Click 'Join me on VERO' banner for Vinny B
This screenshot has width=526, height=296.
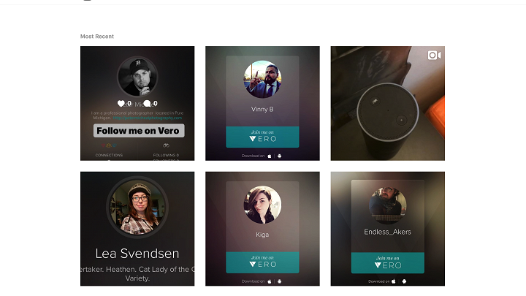click(x=262, y=137)
